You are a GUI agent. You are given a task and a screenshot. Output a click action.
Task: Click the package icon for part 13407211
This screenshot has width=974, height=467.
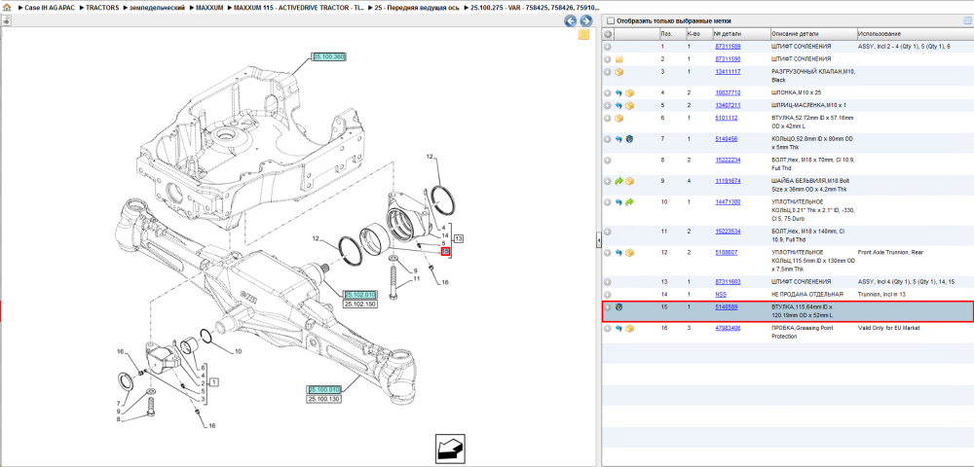pyautogui.click(x=629, y=105)
